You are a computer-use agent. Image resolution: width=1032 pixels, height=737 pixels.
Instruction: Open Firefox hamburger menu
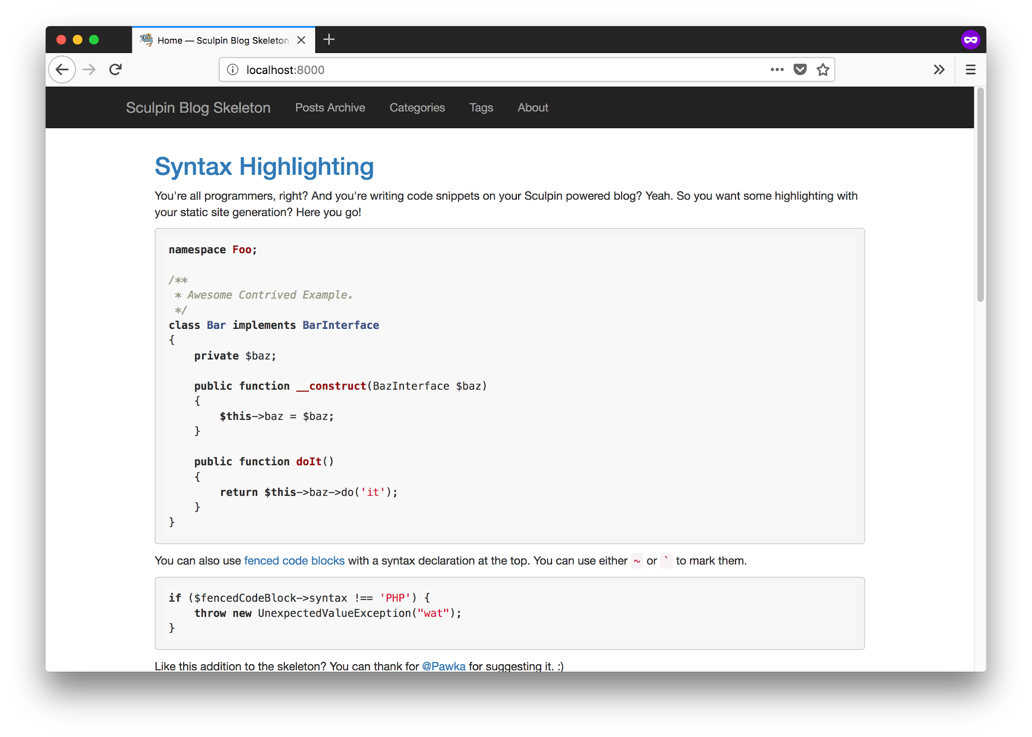(970, 69)
